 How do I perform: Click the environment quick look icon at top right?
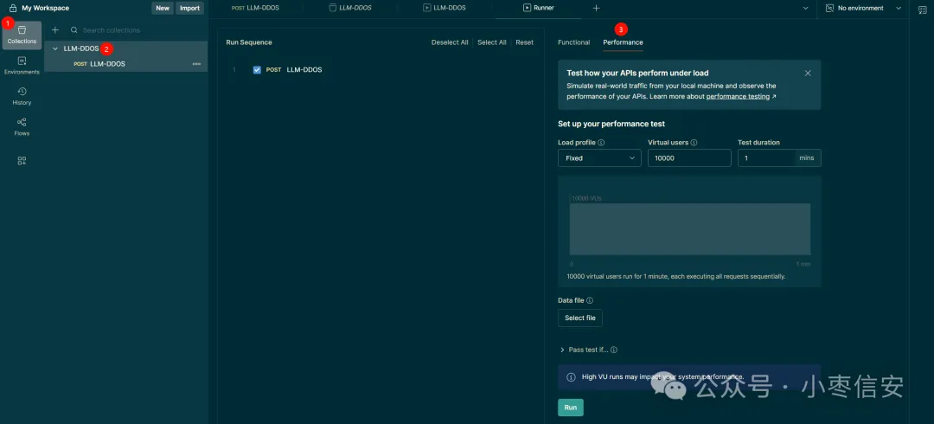[922, 9]
